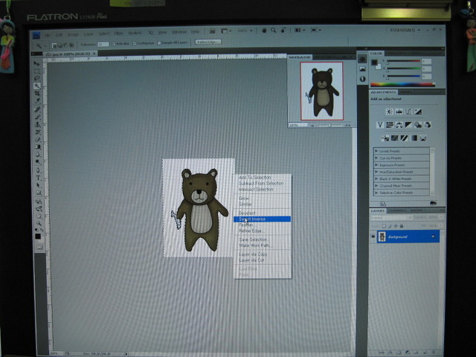Switch to the Channels tab
The width and height of the screenshot is (476, 357).
coord(397,210)
